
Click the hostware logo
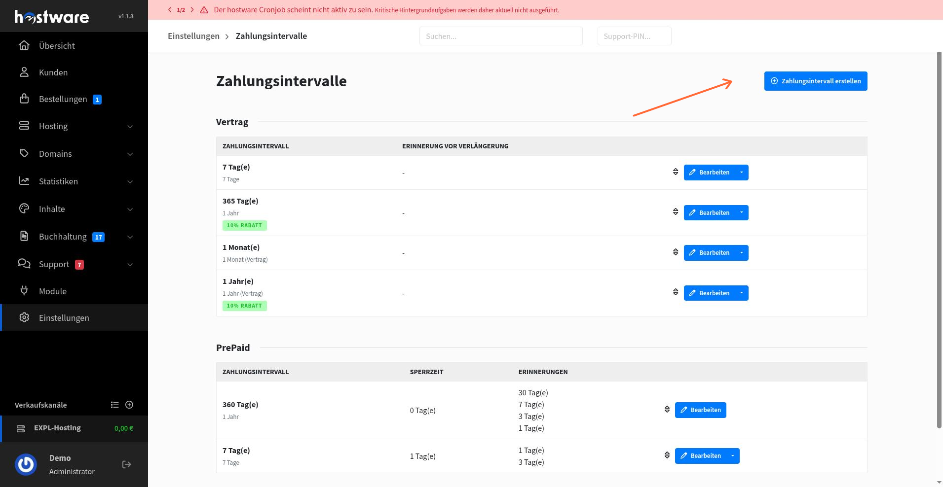[x=52, y=17]
